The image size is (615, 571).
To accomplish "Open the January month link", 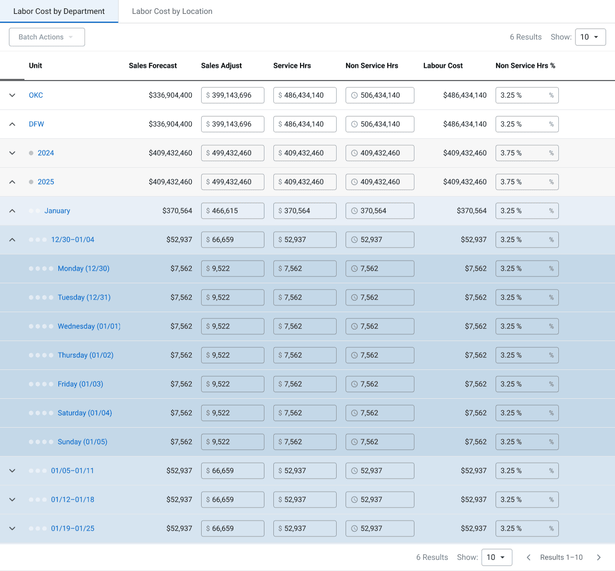I will tap(57, 211).
